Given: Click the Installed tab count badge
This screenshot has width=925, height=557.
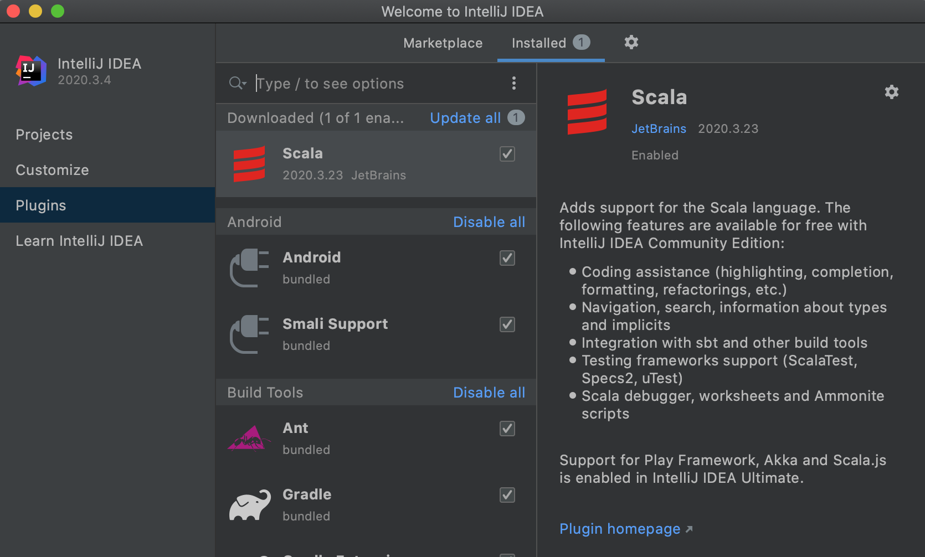Looking at the screenshot, I should [581, 42].
